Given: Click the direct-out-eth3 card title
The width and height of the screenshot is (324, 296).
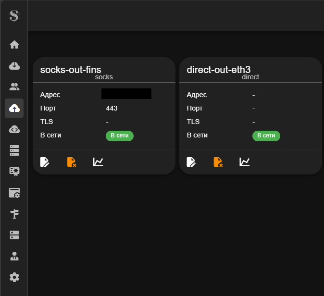Looking at the screenshot, I should click(219, 69).
